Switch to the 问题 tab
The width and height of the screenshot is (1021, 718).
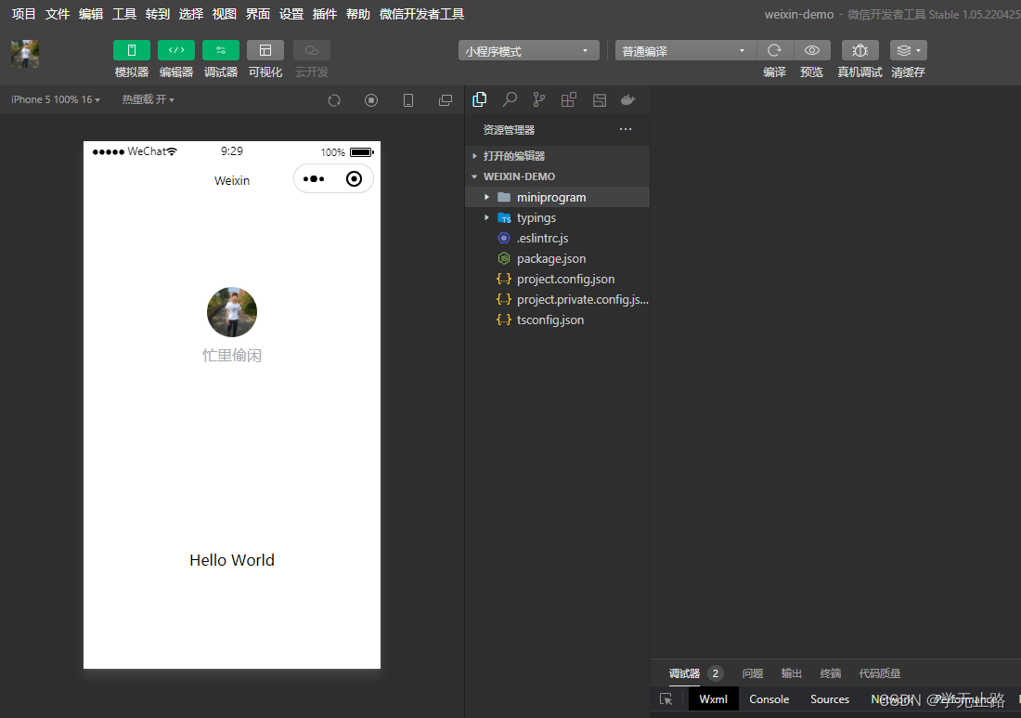[753, 673]
